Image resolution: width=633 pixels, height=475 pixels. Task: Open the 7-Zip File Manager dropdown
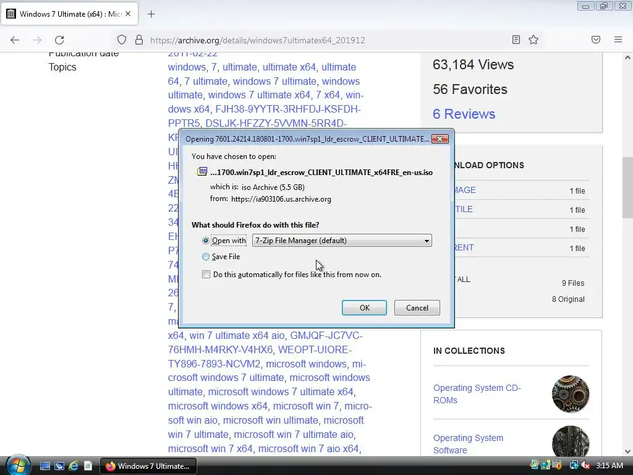[342, 241]
